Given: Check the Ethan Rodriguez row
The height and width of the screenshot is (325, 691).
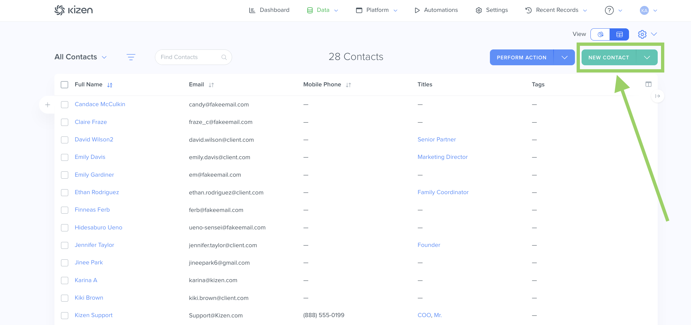Looking at the screenshot, I should (x=65, y=192).
